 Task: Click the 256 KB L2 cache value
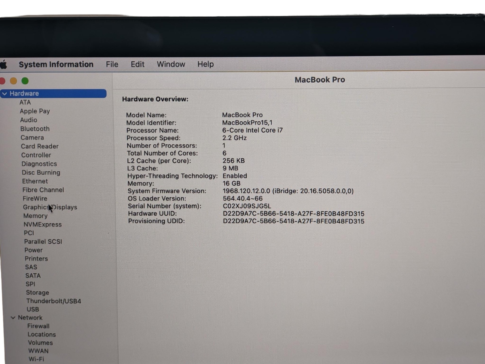(233, 160)
